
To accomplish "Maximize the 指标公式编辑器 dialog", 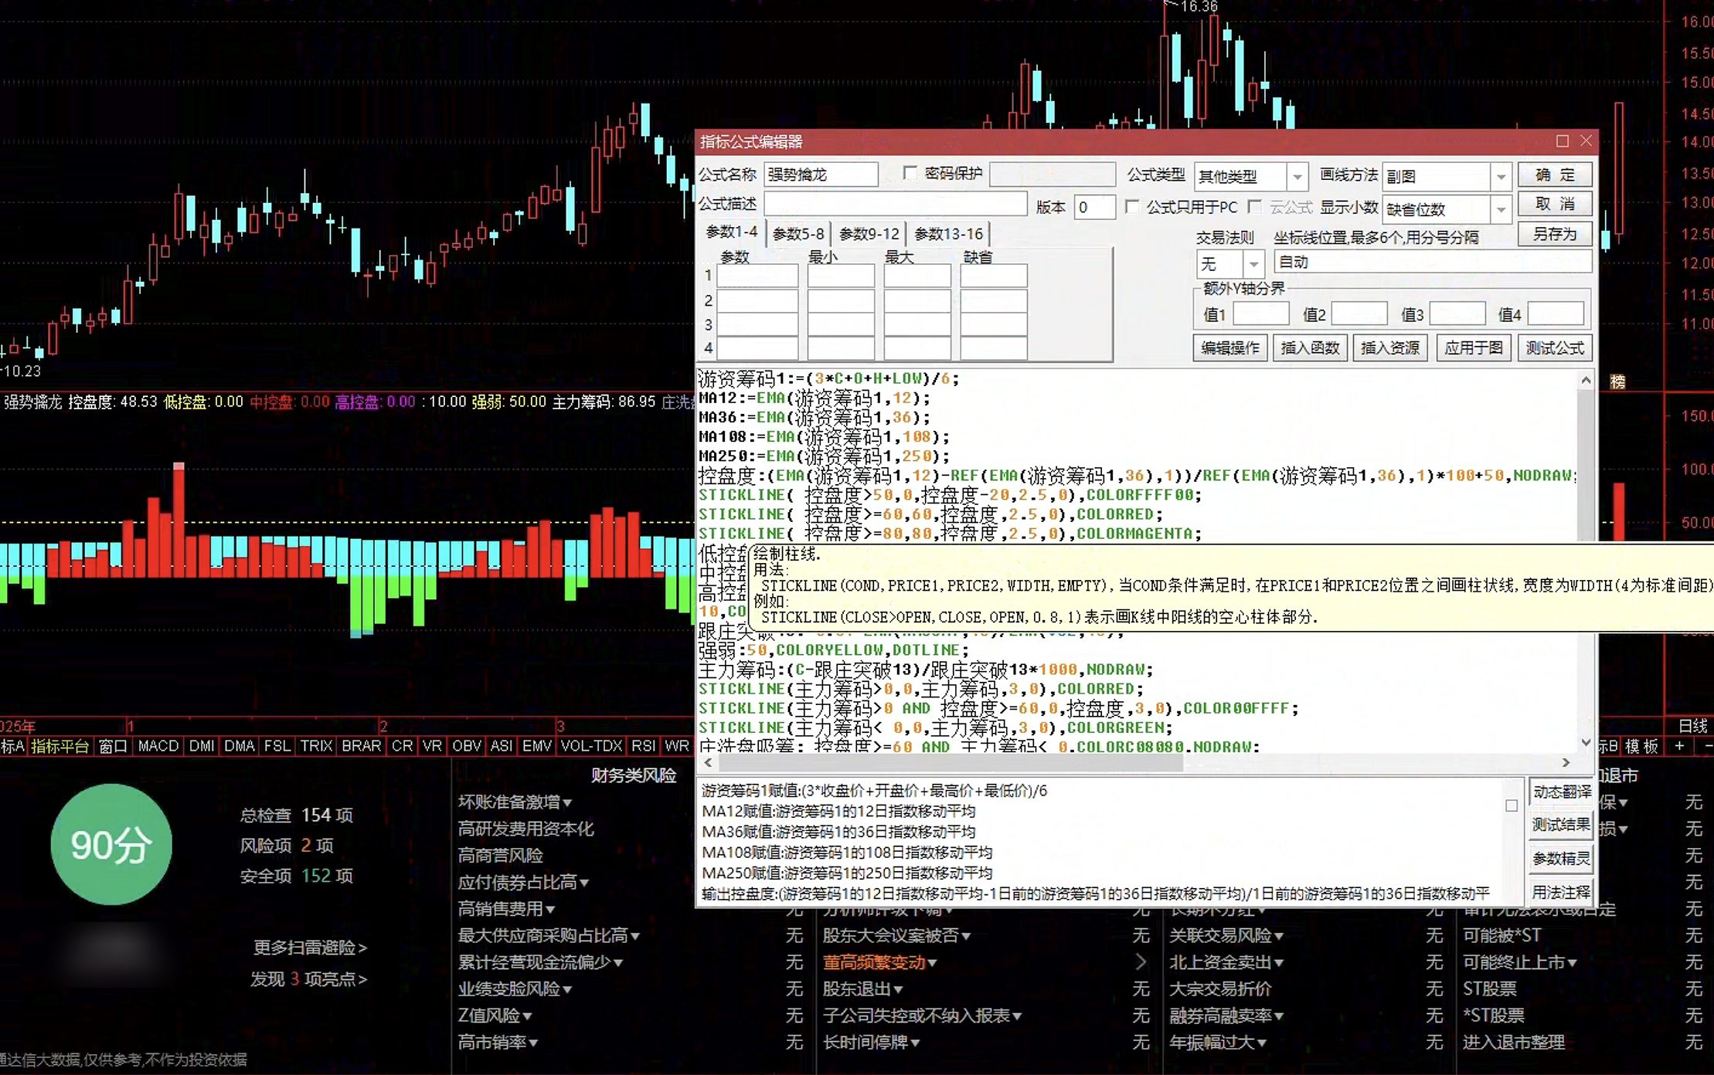I will coord(1562,141).
